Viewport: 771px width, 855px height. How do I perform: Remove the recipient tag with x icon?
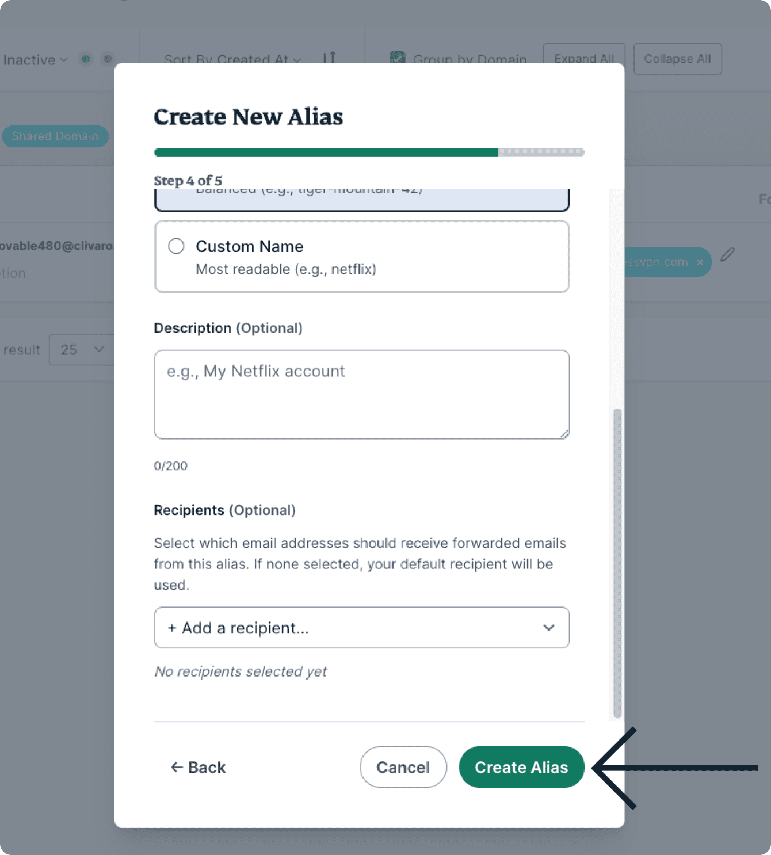700,262
